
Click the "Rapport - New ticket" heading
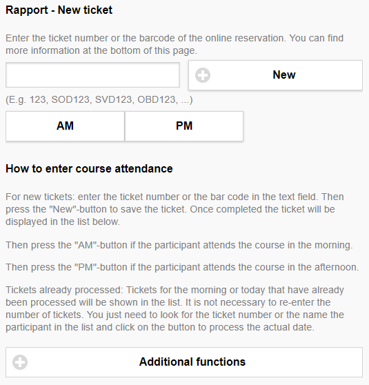tap(59, 10)
